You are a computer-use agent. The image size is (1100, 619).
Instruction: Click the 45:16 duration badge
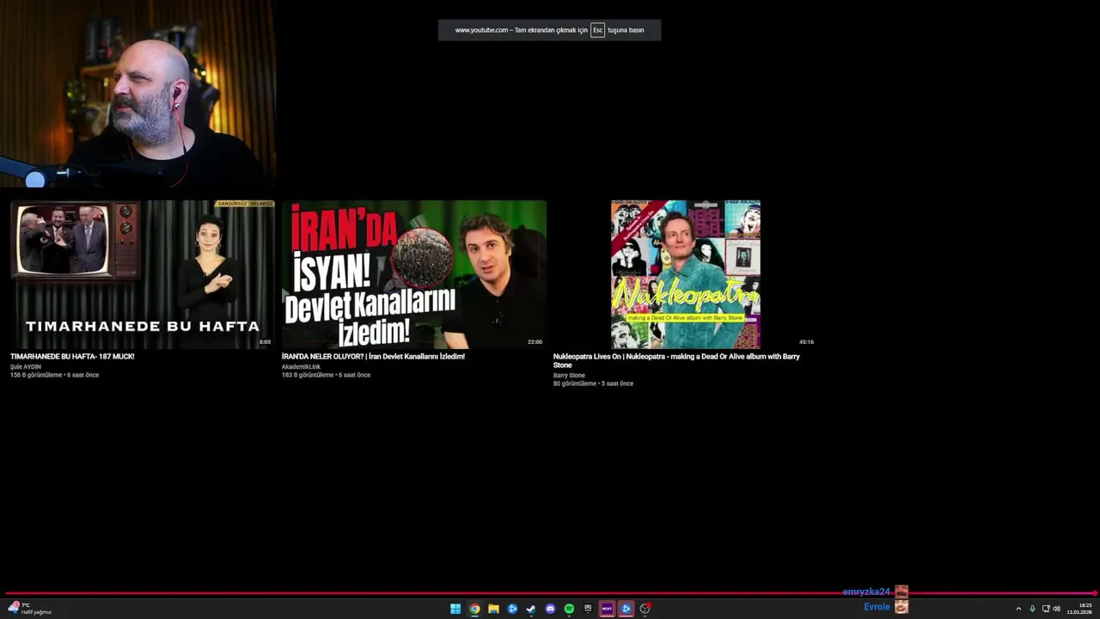[x=806, y=342]
